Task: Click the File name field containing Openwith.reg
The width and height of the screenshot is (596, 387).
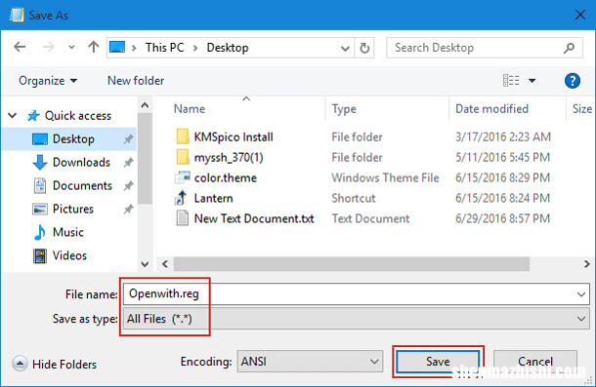Action: [x=357, y=294]
